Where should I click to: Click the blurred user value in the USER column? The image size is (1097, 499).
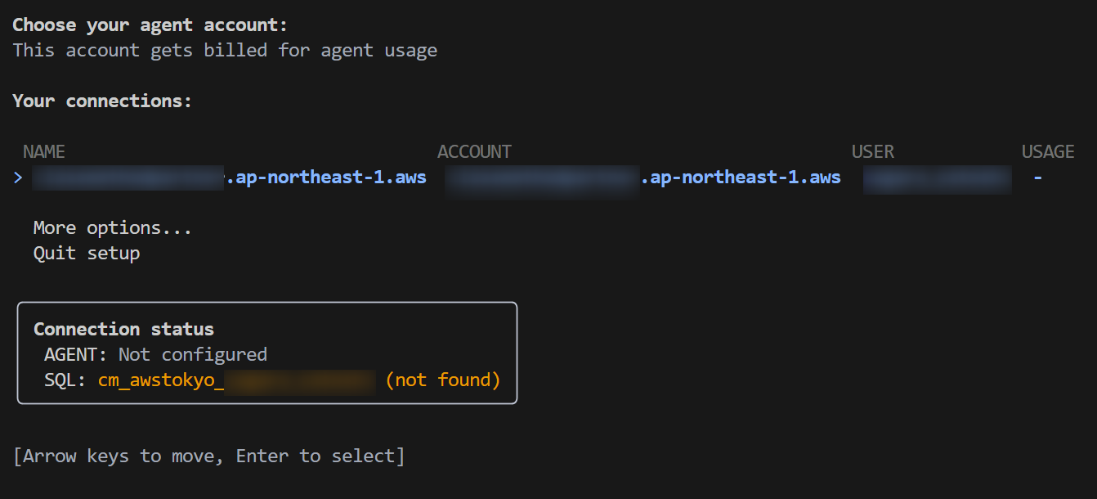pyautogui.click(x=937, y=178)
